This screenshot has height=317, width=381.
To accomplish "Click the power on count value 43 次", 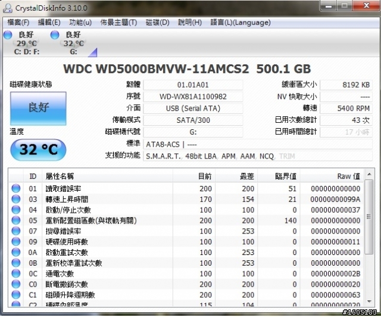I will pyautogui.click(x=346, y=120).
